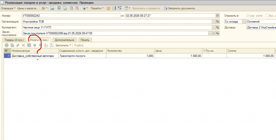This screenshot has height=140, width=276.
Task: Click the quantity cell 1,000
Action: pos(130,56)
